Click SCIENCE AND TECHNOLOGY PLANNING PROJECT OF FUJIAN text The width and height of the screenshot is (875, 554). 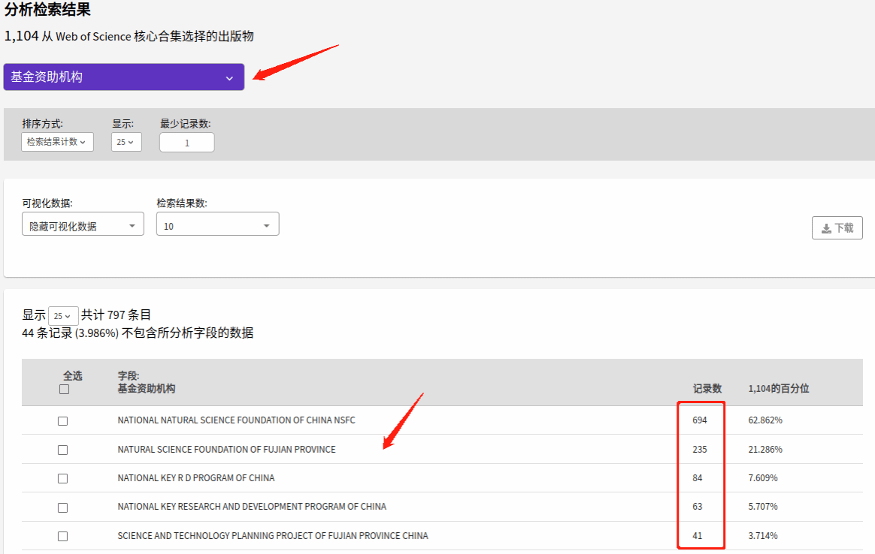(x=273, y=535)
